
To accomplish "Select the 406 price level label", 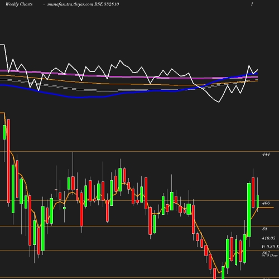I will (266, 203).
